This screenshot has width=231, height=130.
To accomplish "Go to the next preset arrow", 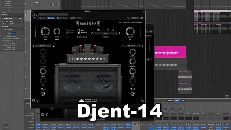I will coord(119,33).
